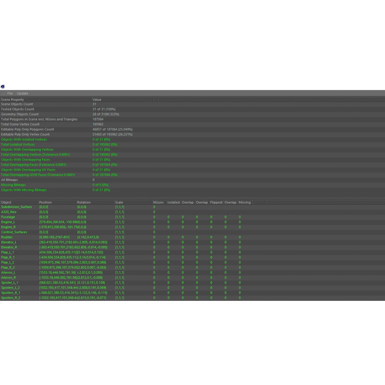385x385 pixels.
Task: Click the value 28 of 31 (90.323%)
Action: 106,114
